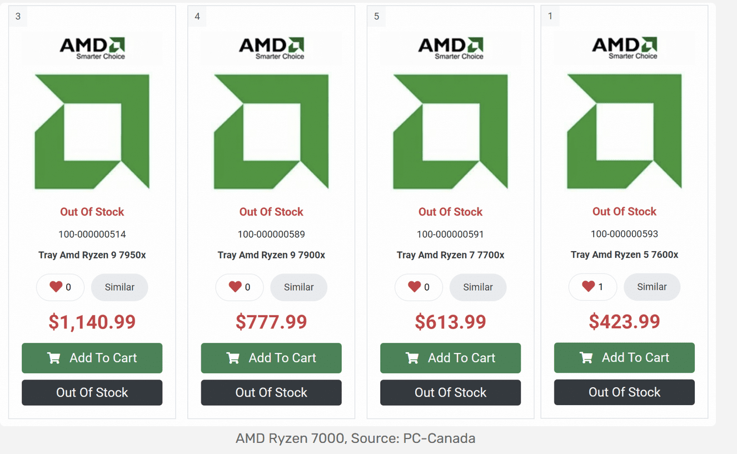
Task: Click AMD Smarter Choice logo on card 3
Action: [x=92, y=48]
